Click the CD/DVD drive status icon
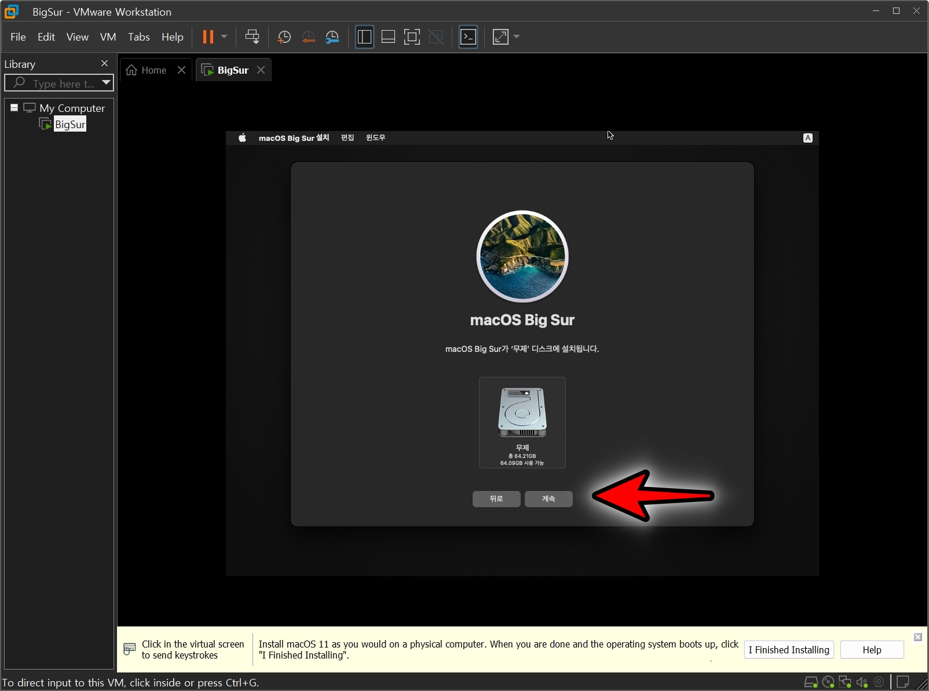This screenshot has height=691, width=929. point(828,682)
